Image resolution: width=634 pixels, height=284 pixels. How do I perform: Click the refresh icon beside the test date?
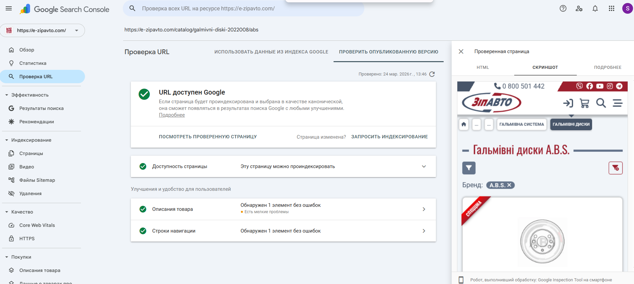[432, 74]
